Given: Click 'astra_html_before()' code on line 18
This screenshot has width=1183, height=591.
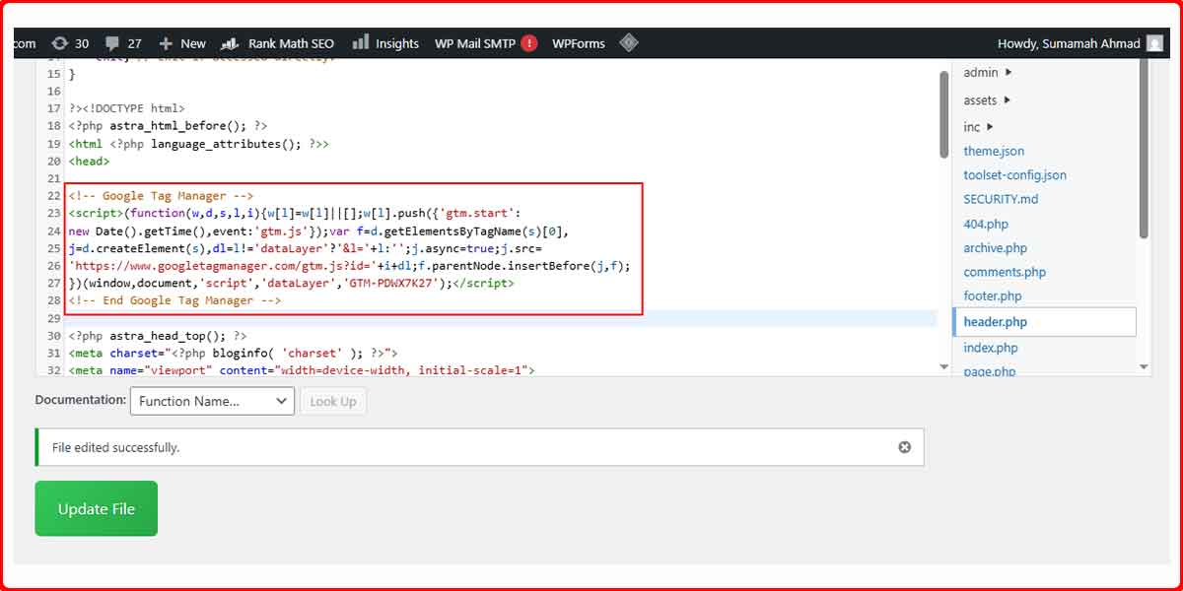Looking at the screenshot, I should (179, 125).
